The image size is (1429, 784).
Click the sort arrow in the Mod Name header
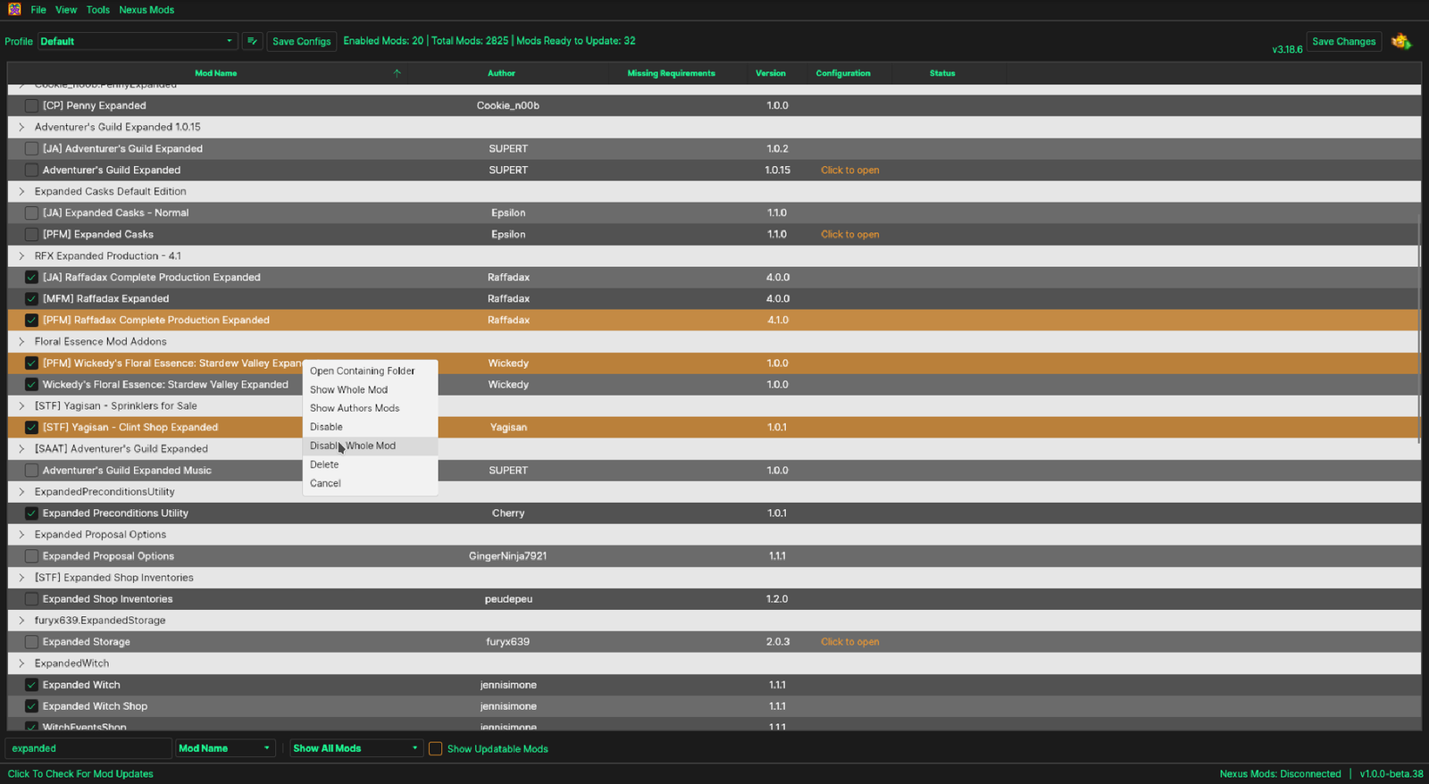[x=397, y=73]
